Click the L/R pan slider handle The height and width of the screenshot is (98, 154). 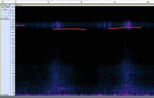click(5, 16)
